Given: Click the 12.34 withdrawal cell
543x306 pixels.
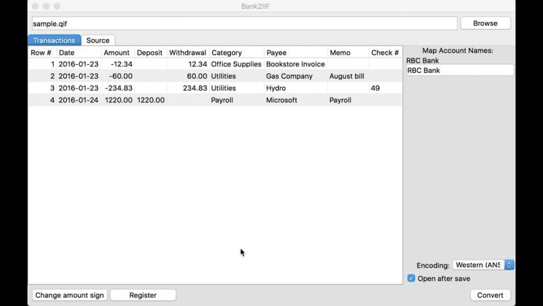Looking at the screenshot, I should pyautogui.click(x=188, y=64).
